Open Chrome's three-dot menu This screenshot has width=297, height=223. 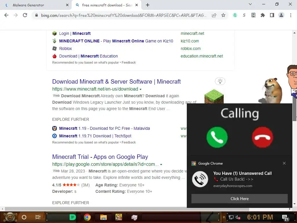click(x=291, y=15)
